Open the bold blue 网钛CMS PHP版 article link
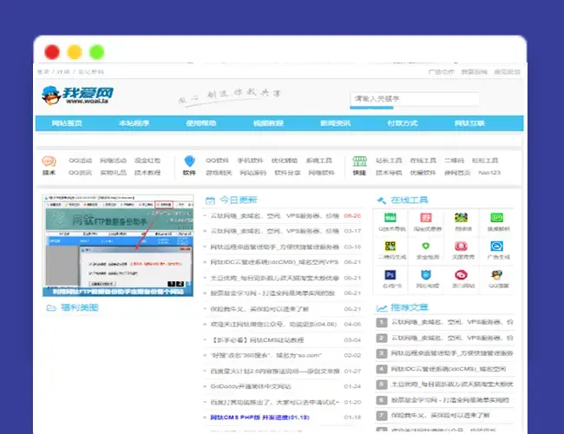 (x=259, y=418)
